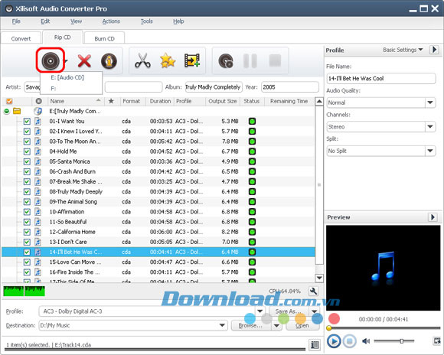This screenshot has width=444, height=355.
Task: Click the red X remove button
Action: pyautogui.click(x=84, y=60)
